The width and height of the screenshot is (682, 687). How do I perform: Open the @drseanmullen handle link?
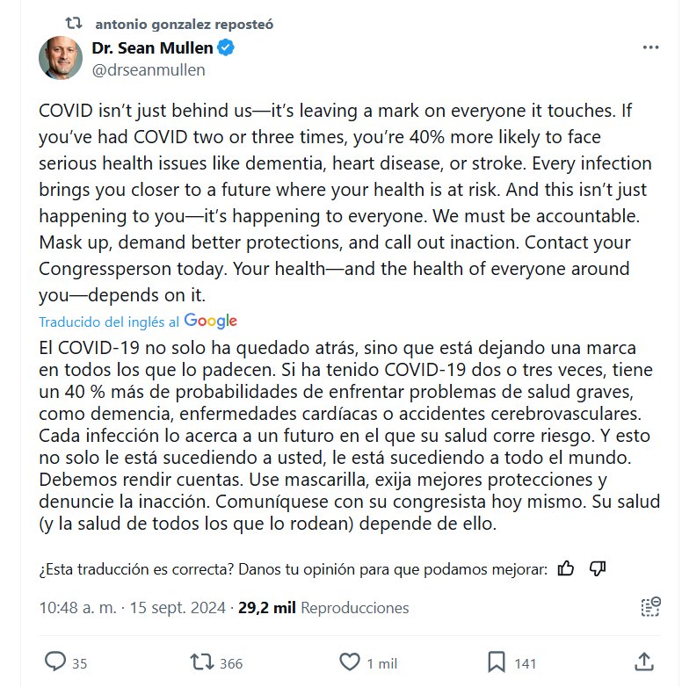[x=149, y=69]
